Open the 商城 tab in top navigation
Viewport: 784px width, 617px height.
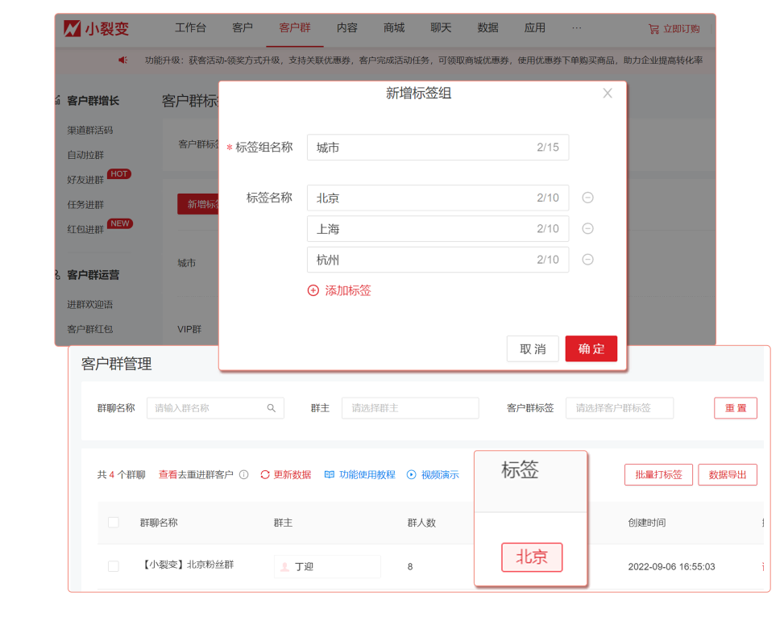click(x=394, y=27)
